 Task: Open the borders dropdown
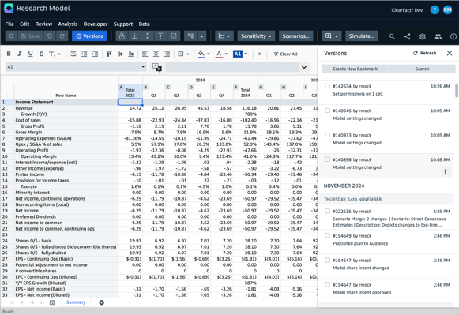click(x=183, y=54)
